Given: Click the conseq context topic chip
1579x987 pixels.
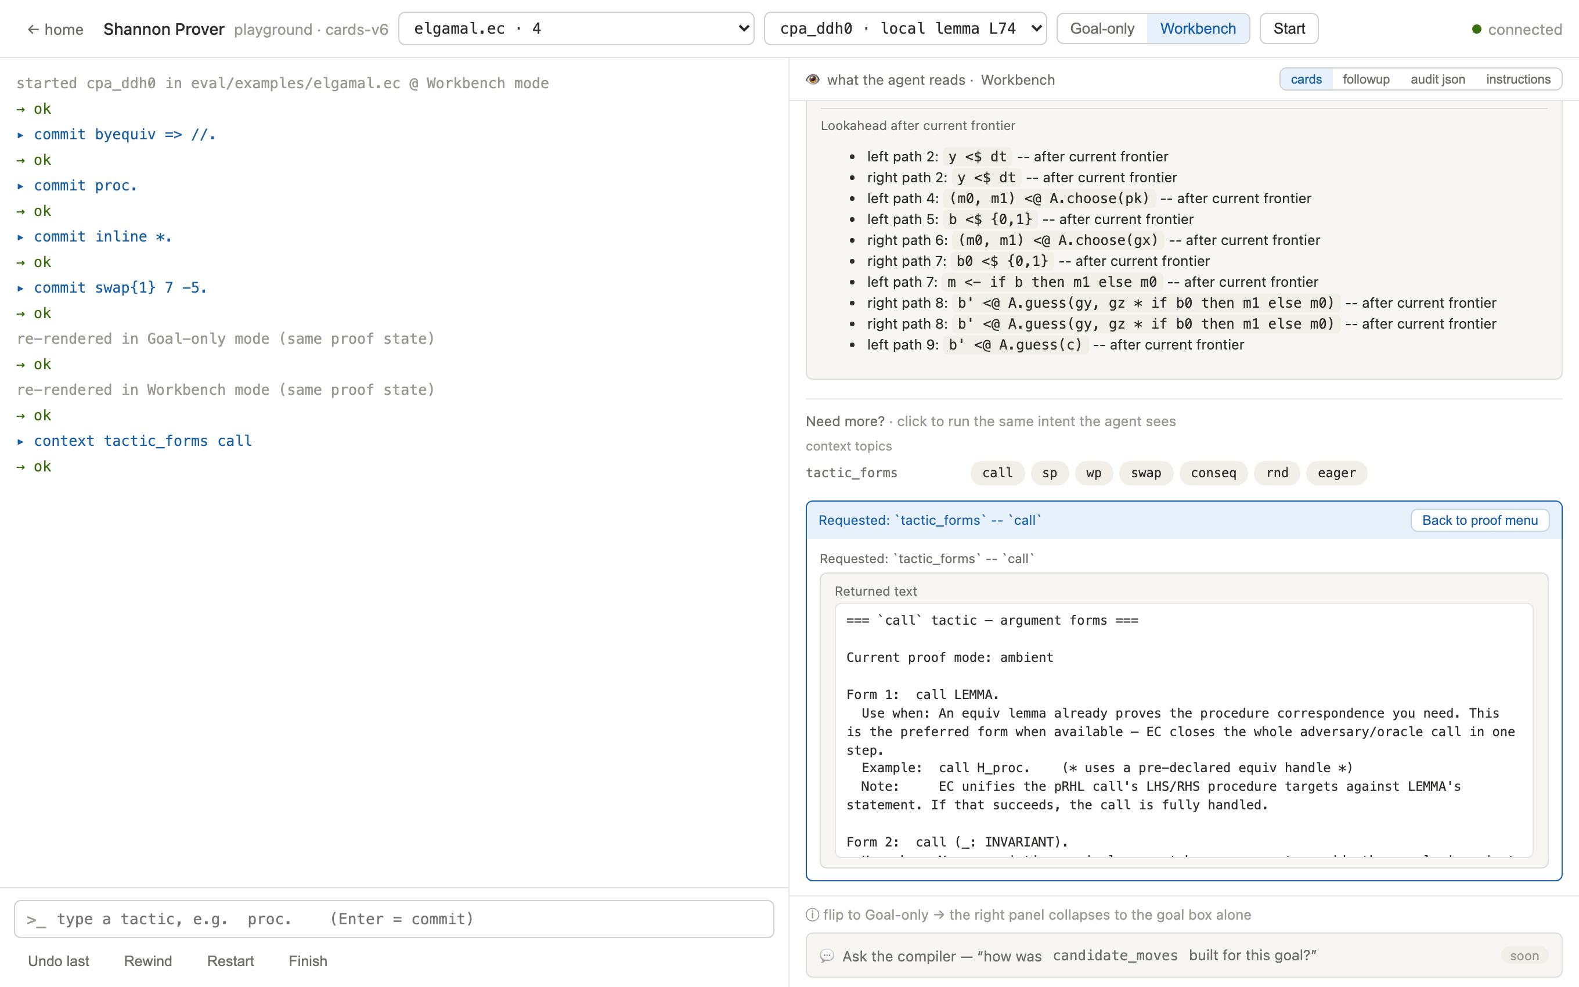Looking at the screenshot, I should coord(1213,473).
